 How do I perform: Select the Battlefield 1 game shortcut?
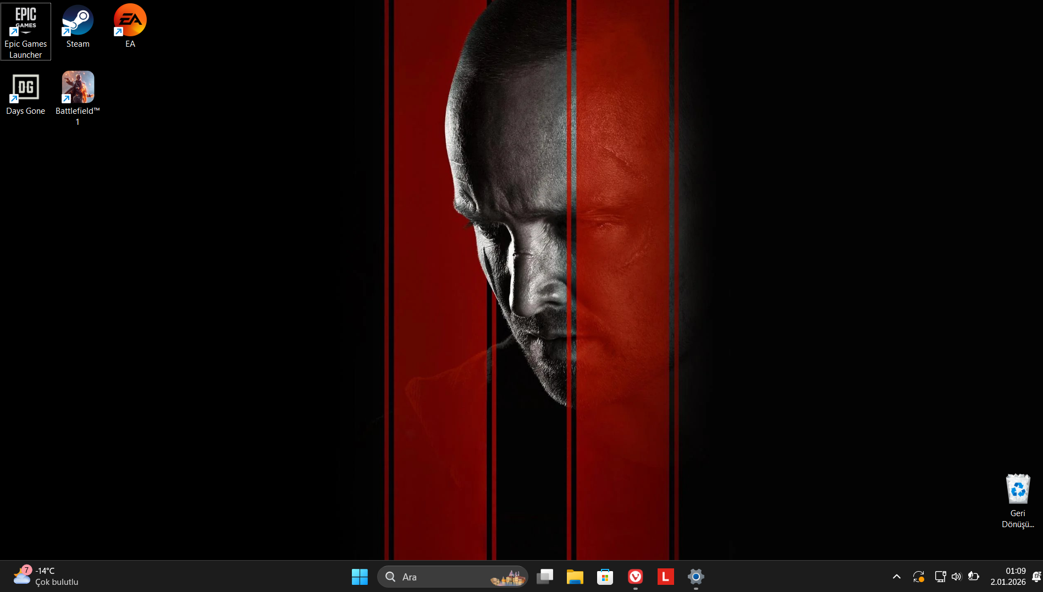coord(78,98)
